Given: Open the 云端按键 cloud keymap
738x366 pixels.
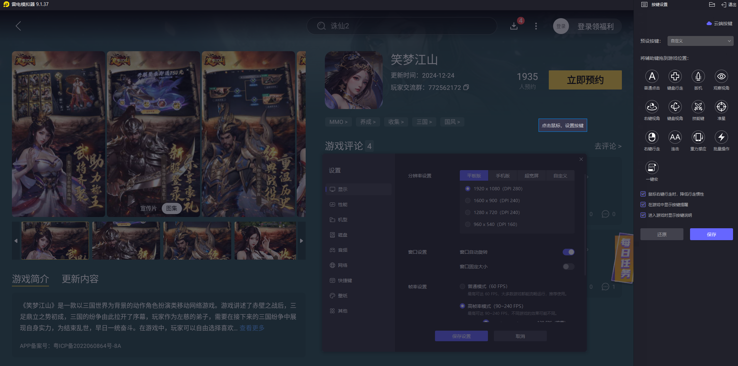Looking at the screenshot, I should (719, 23).
